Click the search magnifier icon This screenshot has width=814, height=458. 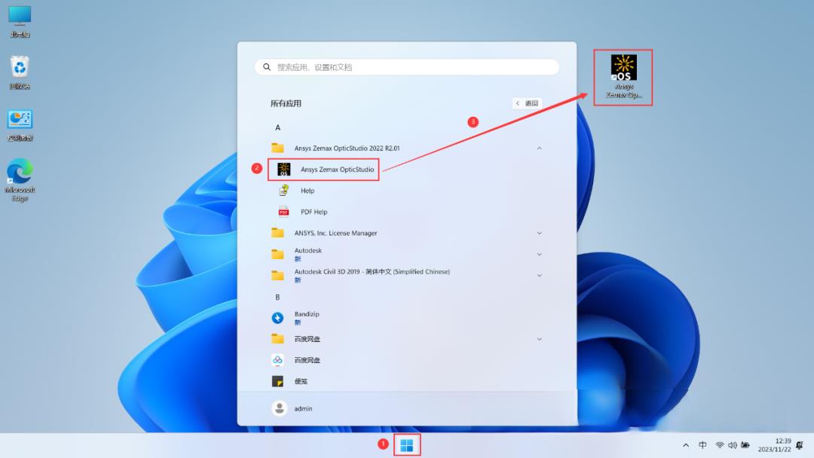[267, 67]
